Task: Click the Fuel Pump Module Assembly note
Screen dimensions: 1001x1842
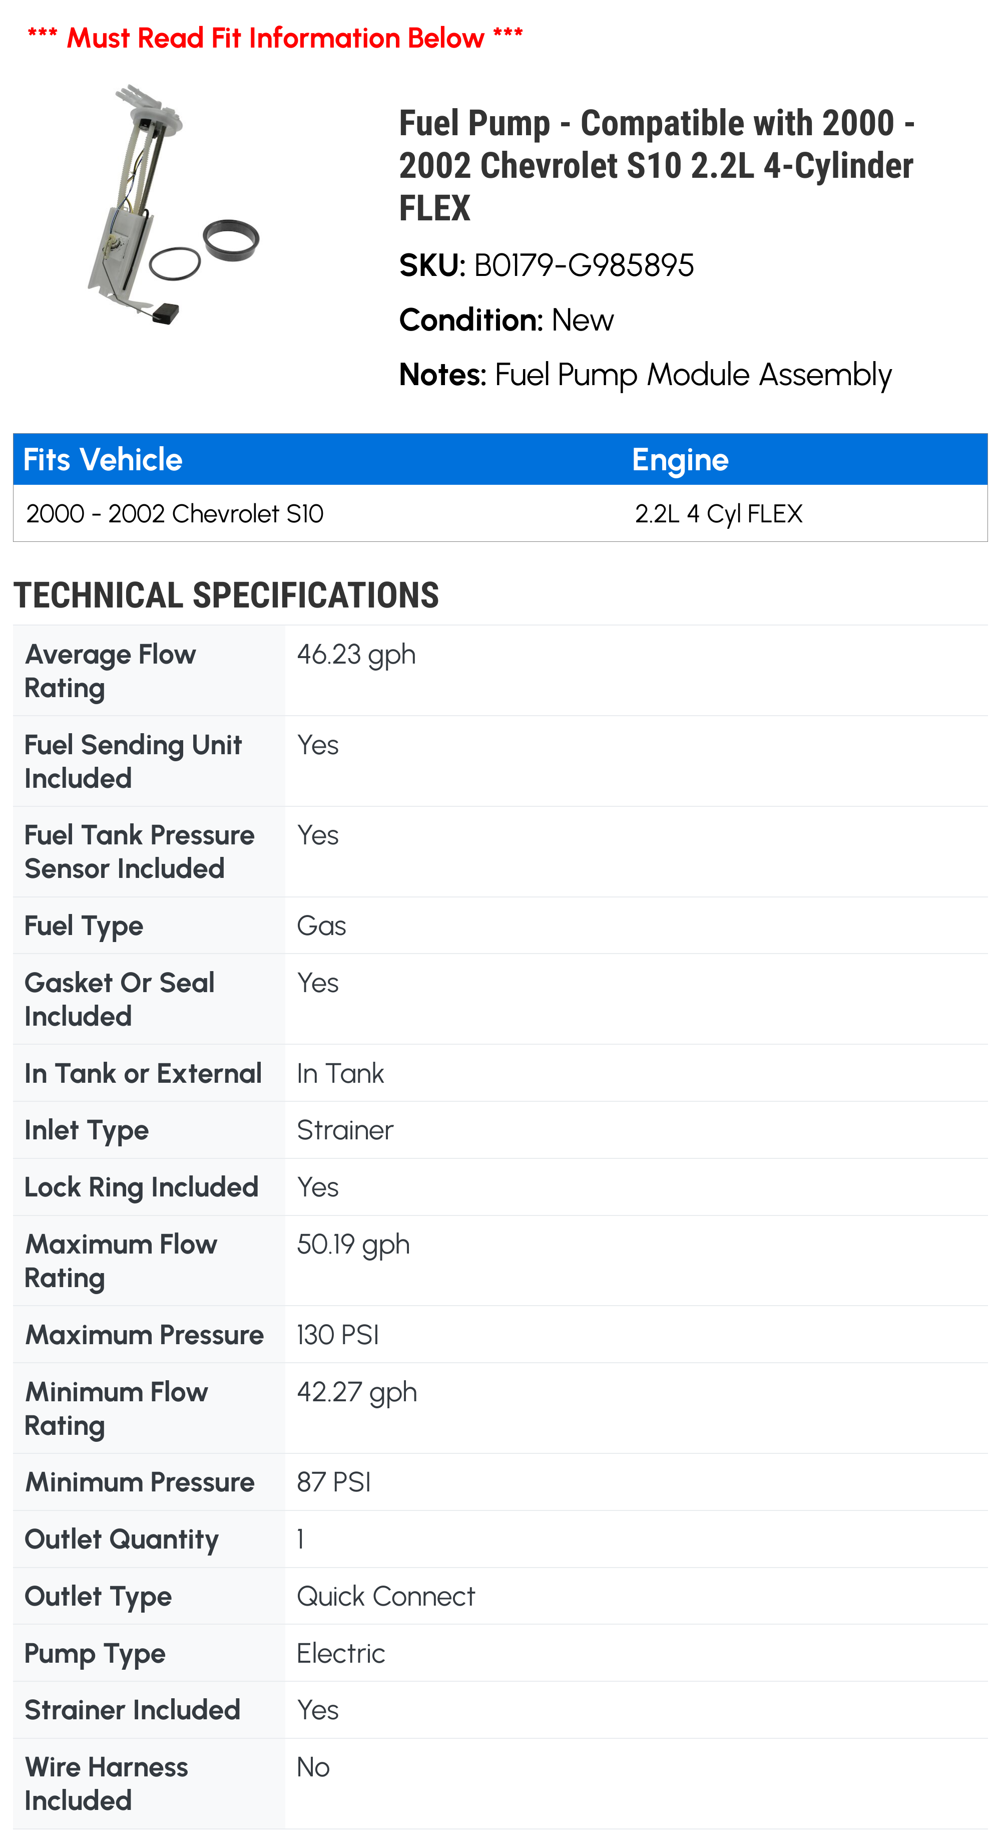Action: [x=692, y=375]
